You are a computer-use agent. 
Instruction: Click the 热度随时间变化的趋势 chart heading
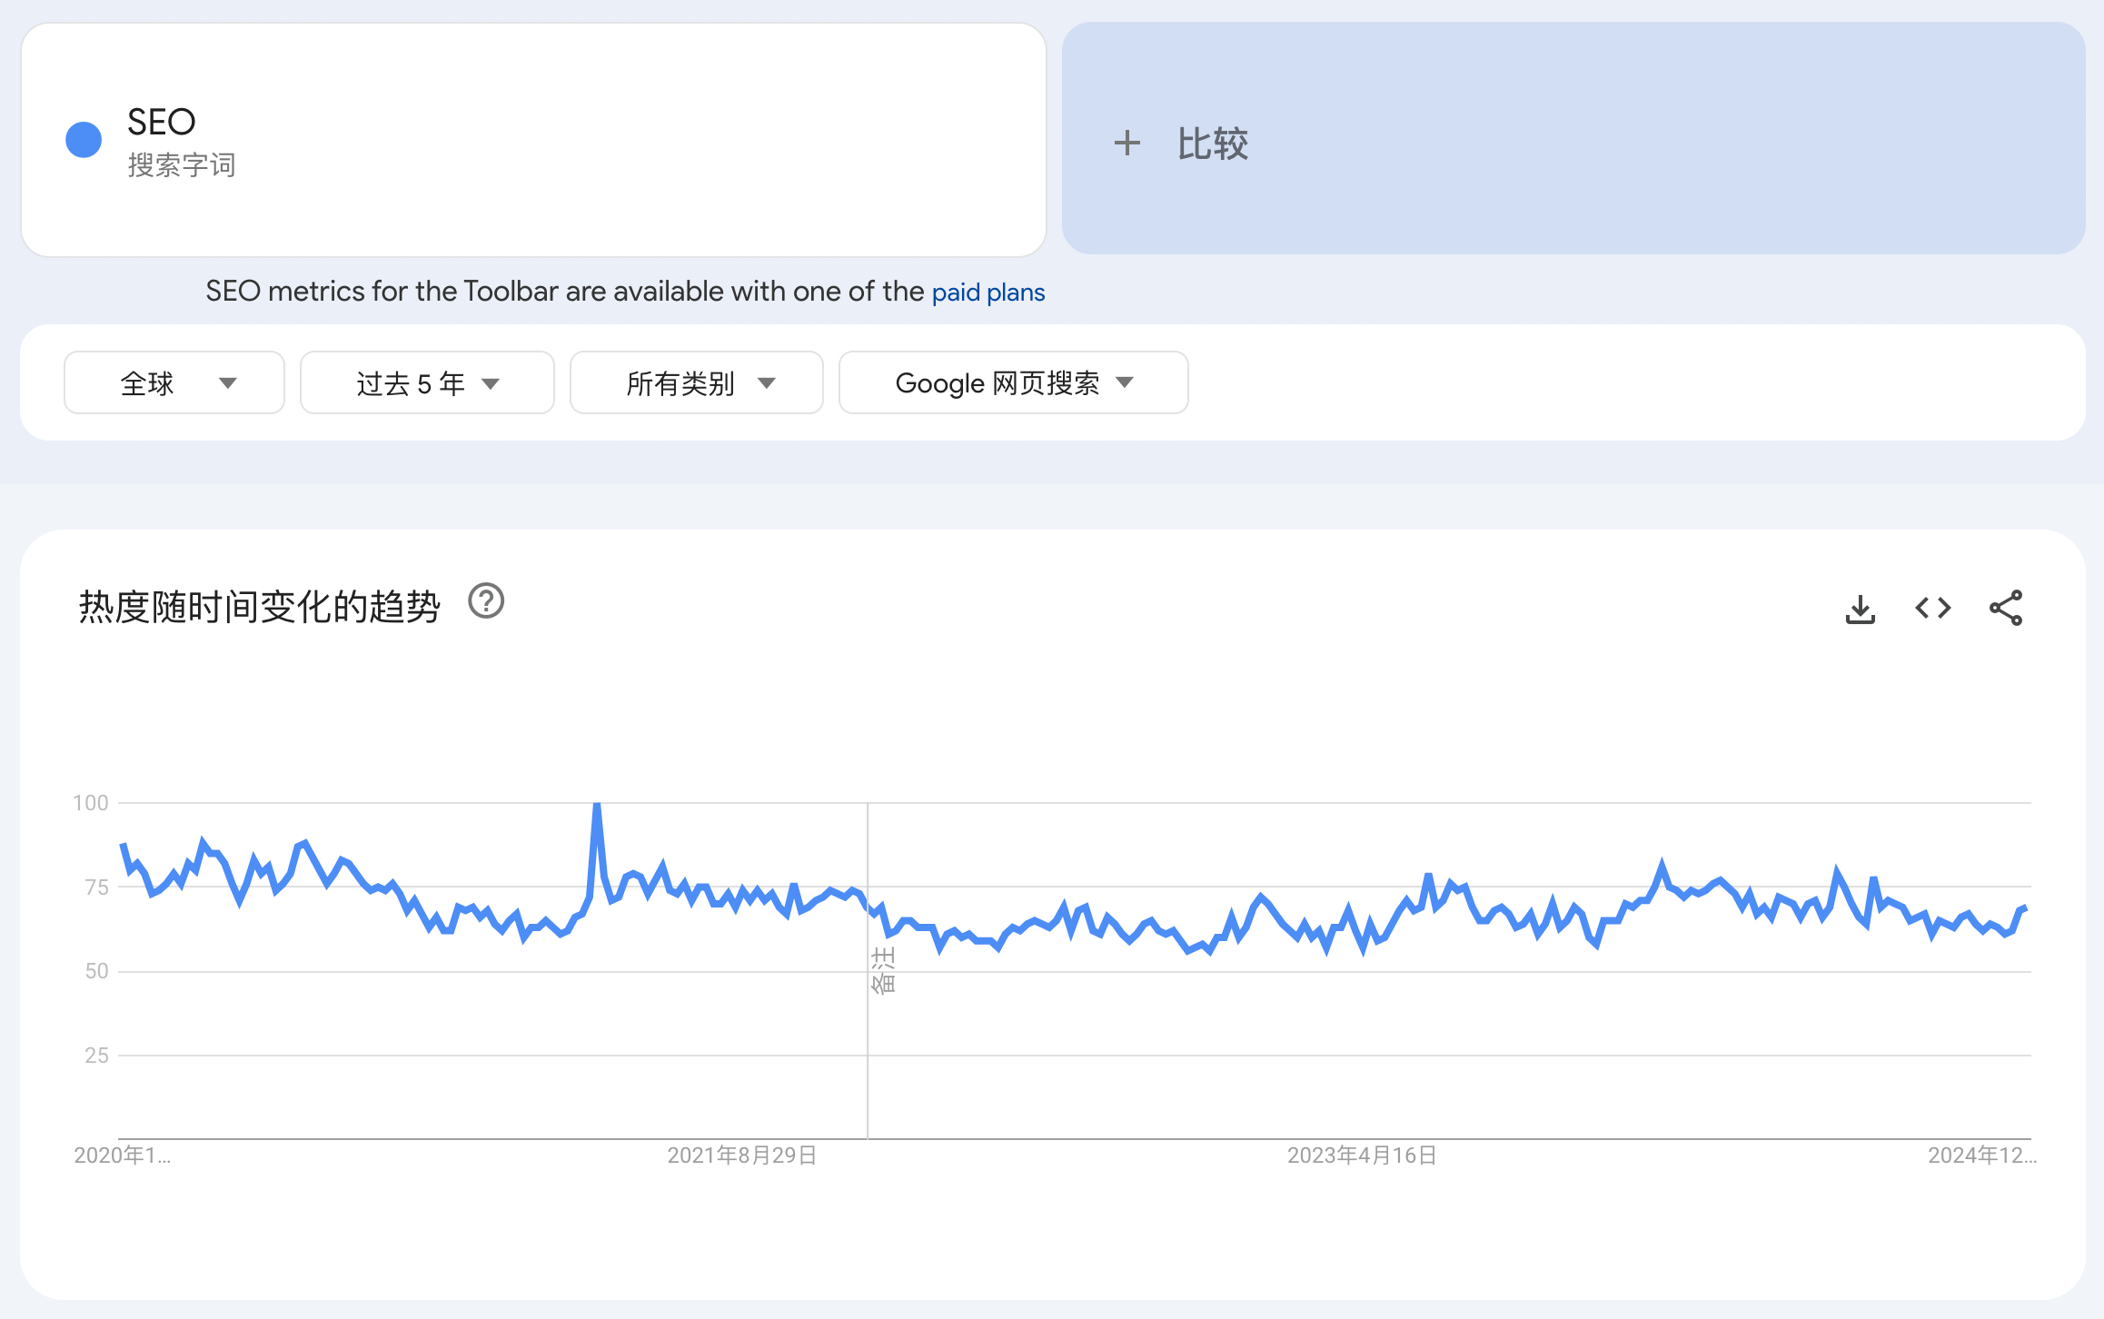tap(259, 607)
